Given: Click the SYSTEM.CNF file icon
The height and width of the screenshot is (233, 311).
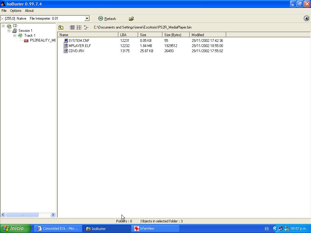Looking at the screenshot, I should pos(66,41).
